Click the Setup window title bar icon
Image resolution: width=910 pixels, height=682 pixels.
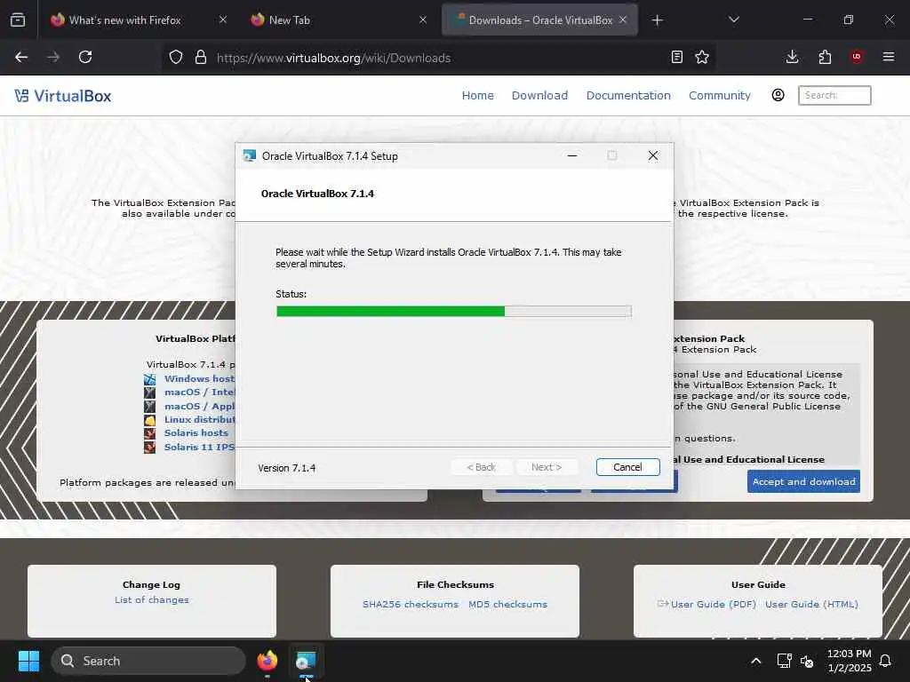(x=250, y=155)
